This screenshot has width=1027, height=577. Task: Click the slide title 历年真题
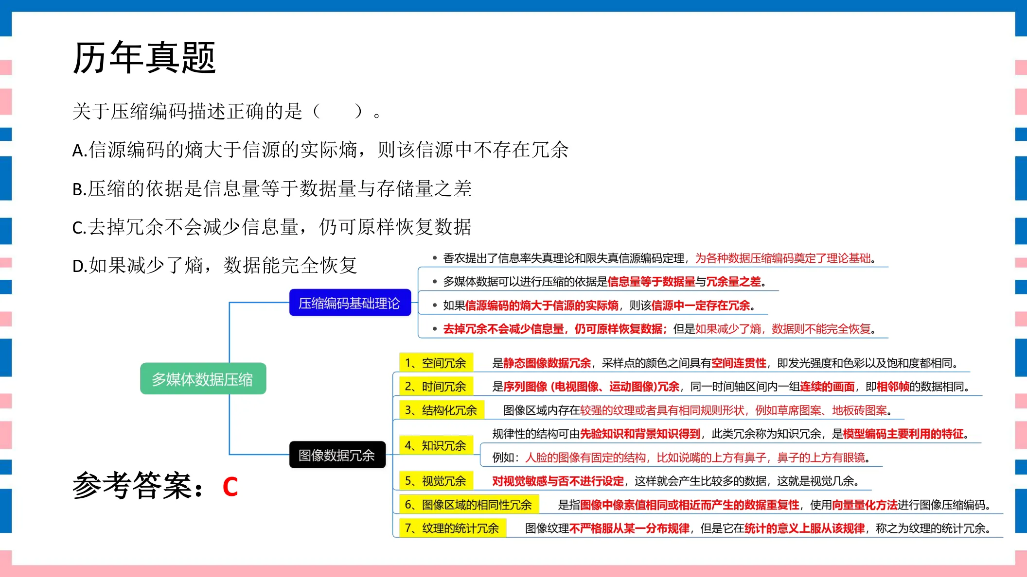(x=144, y=58)
